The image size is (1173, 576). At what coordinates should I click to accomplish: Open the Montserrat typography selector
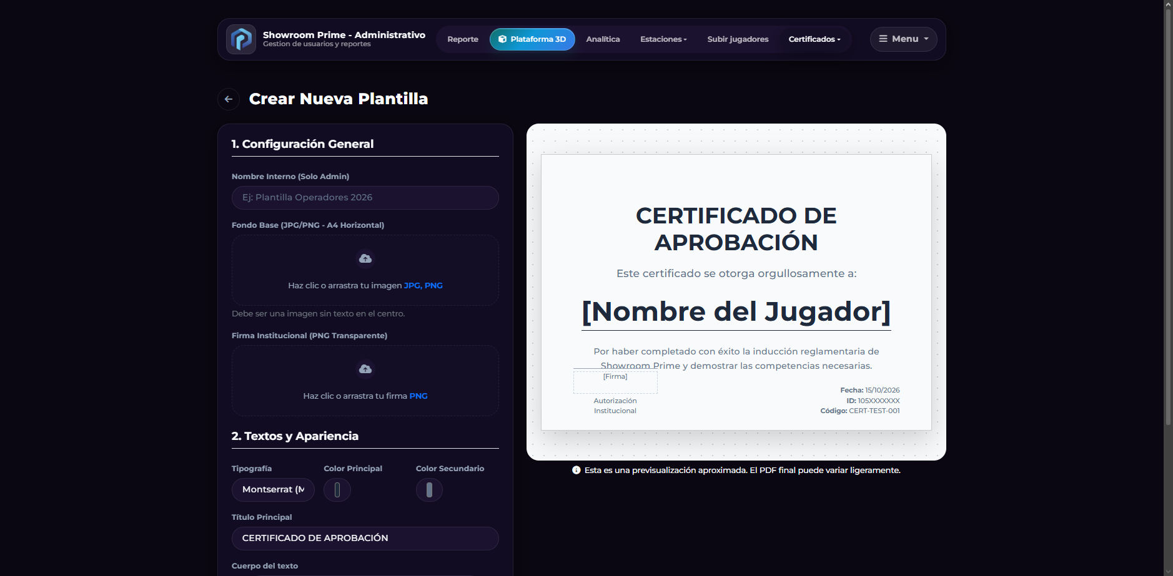273,490
